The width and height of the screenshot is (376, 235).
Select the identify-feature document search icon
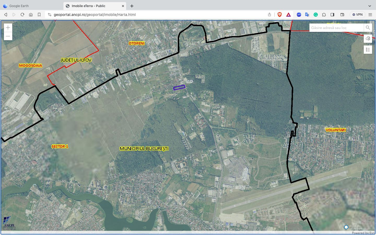click(x=368, y=38)
